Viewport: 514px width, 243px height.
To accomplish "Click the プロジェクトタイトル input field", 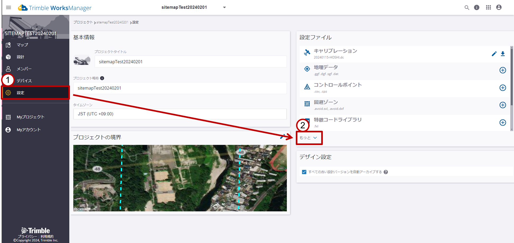I will 190,62.
